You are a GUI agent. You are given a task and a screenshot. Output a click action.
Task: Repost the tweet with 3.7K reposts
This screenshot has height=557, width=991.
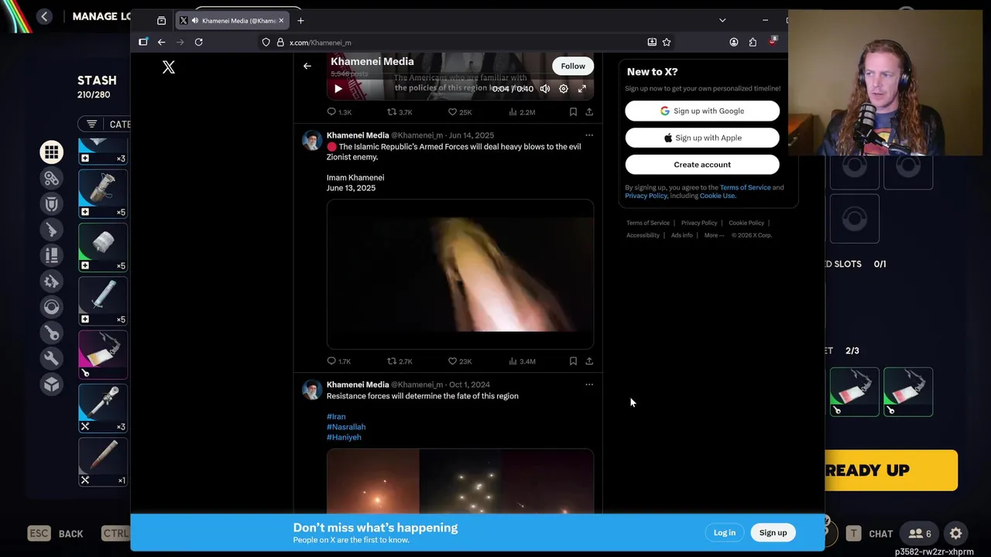coord(392,112)
